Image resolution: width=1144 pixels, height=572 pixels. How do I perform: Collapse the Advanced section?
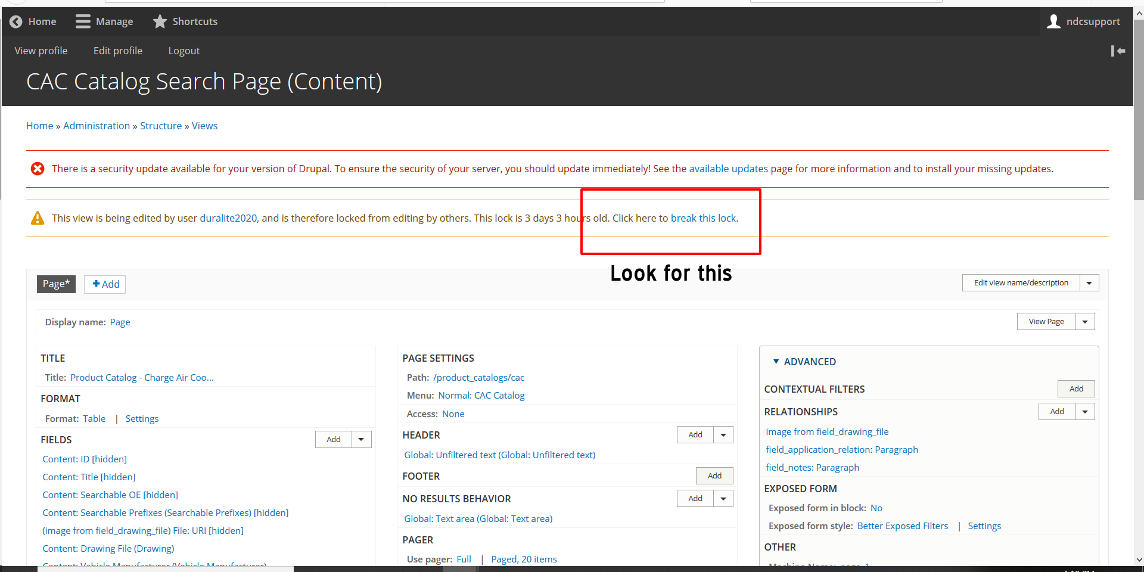pyautogui.click(x=776, y=362)
